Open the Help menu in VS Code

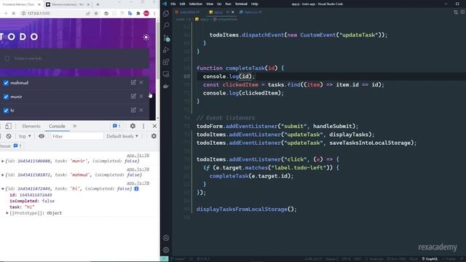(254, 4)
